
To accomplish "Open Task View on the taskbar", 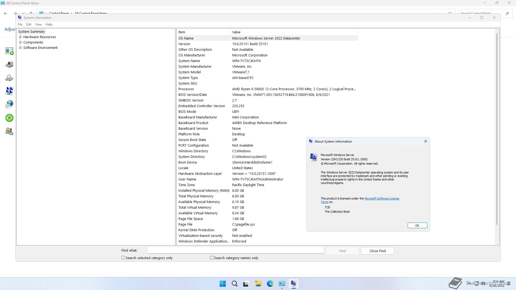I will click(x=246, y=284).
